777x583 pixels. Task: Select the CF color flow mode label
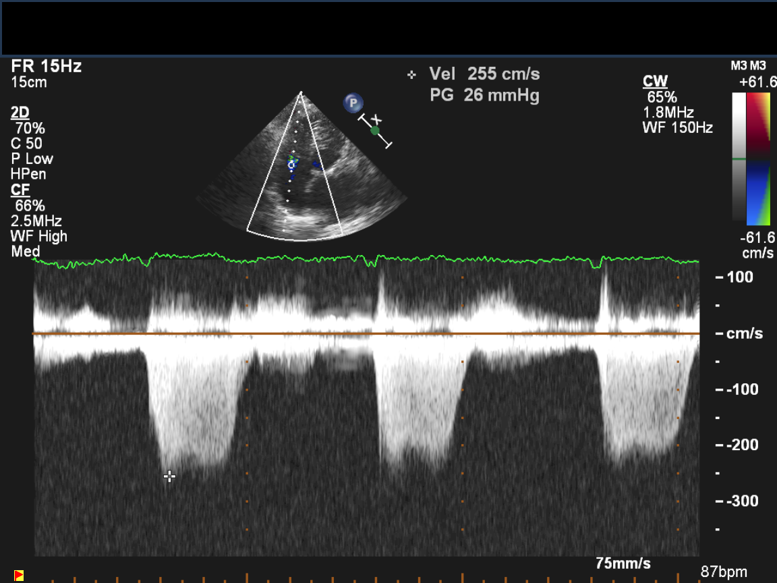click(20, 190)
